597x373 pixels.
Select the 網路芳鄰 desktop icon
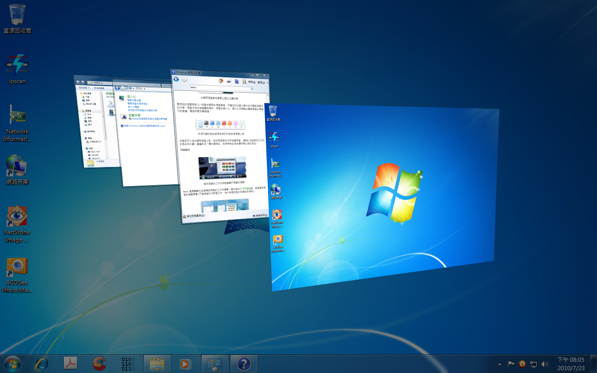17,170
